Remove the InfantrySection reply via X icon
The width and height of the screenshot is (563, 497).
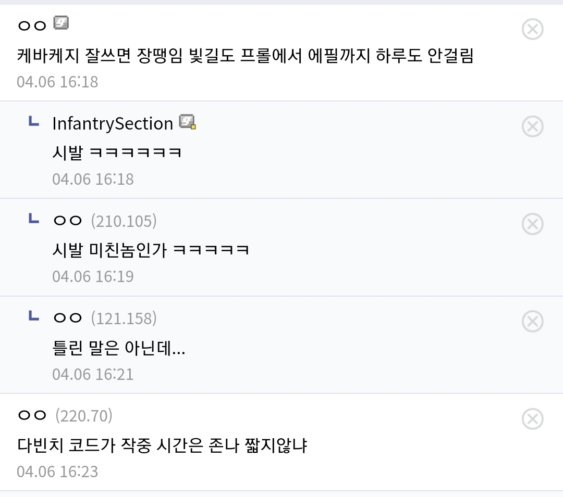pos(532,126)
